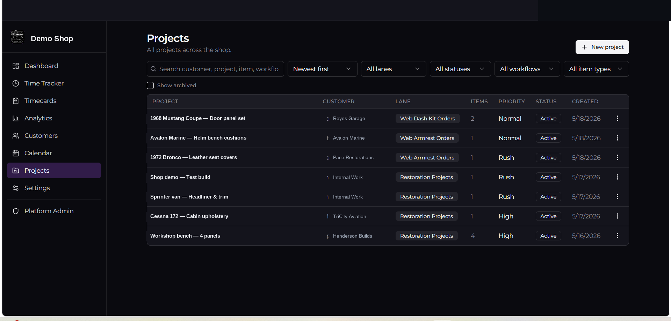Open actions menu for Cessna 172 row
The width and height of the screenshot is (671, 321).
click(x=618, y=216)
